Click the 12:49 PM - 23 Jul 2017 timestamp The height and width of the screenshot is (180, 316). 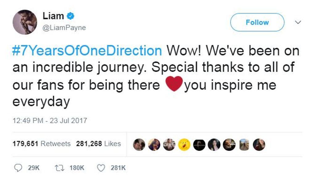tap(50, 120)
